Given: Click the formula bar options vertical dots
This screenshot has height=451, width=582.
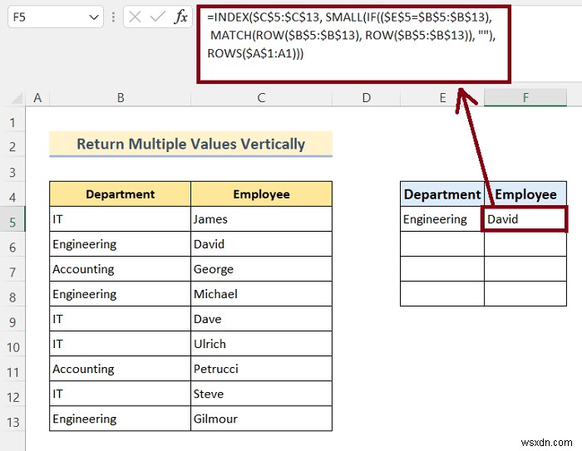Looking at the screenshot, I should pos(114,17).
